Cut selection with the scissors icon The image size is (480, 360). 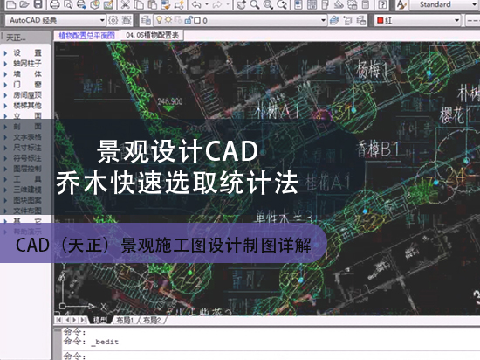click(126, 4)
